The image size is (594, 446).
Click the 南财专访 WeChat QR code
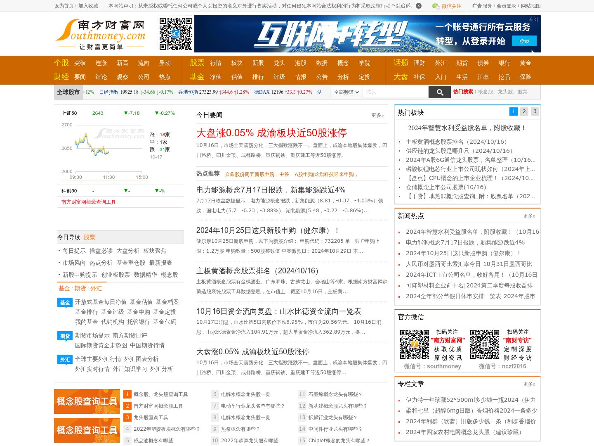point(485,344)
